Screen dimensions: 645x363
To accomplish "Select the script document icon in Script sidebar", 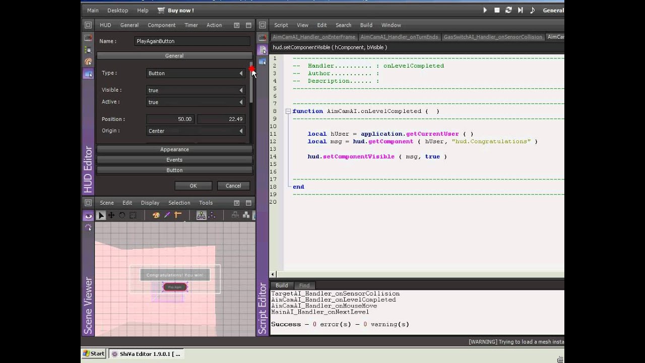I will tap(263, 50).
